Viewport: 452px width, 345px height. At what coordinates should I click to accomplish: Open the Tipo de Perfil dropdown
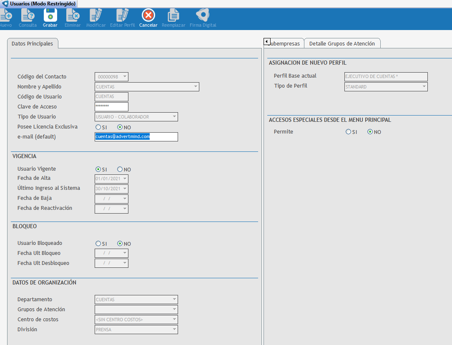click(424, 87)
